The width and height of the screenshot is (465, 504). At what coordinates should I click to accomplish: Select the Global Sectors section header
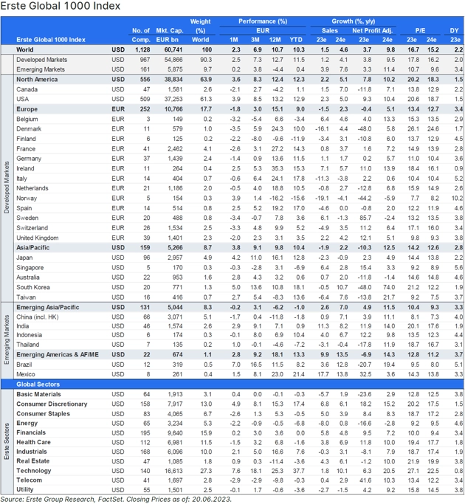coord(38,384)
